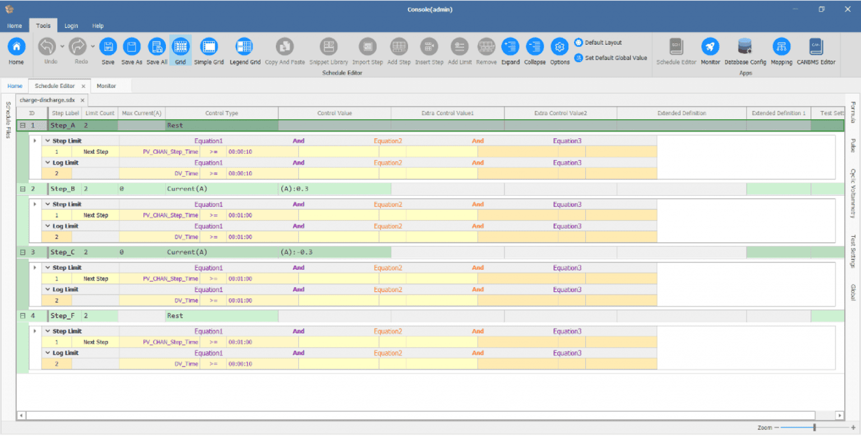861x436 pixels.
Task: Switch to Simple Grid view
Action: (x=209, y=50)
